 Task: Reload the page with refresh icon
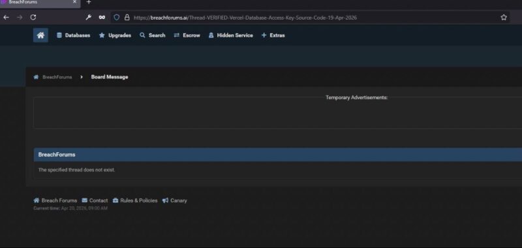coord(33,18)
